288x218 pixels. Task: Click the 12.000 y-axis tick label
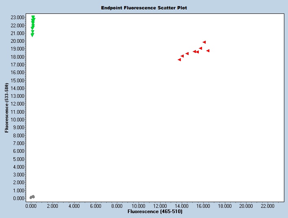pos(17,104)
